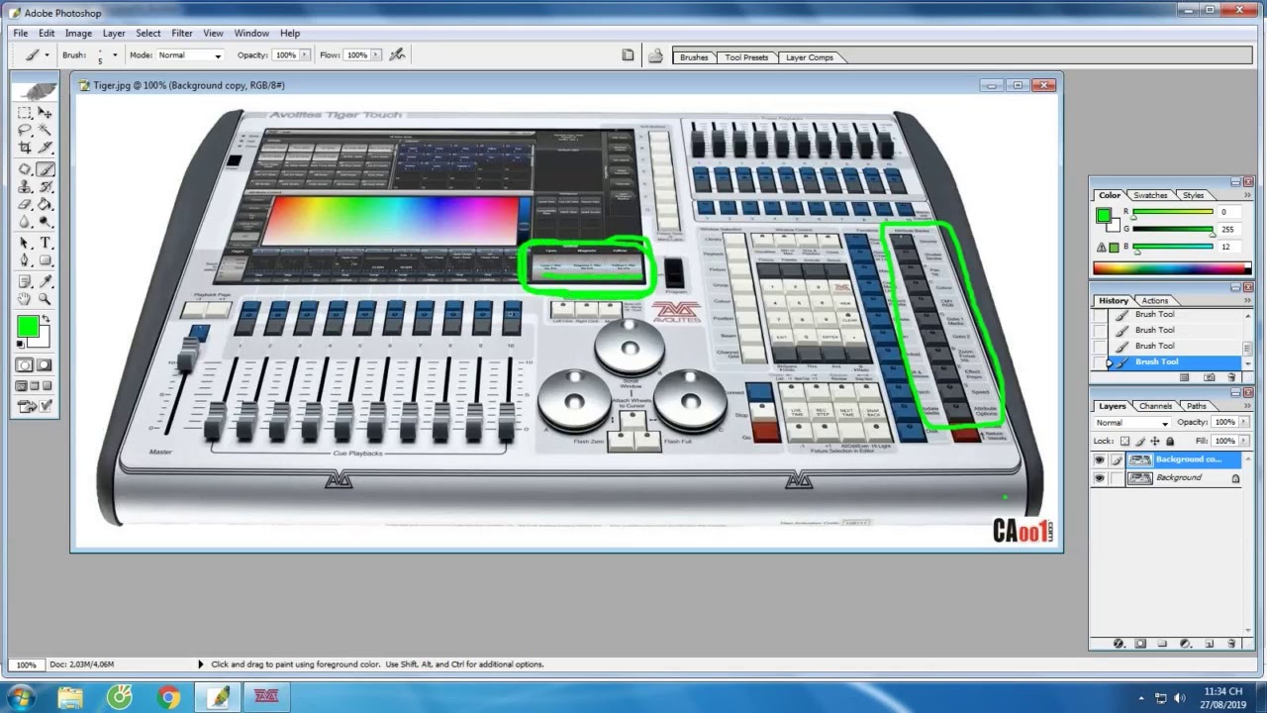Viewport: 1267px width, 713px height.
Task: Open the Brushes palette tab
Action: (x=694, y=57)
